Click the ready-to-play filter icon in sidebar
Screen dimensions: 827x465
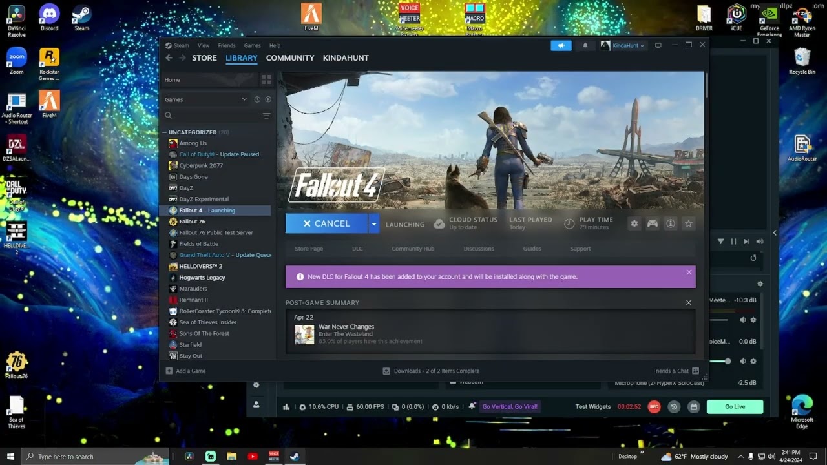click(268, 99)
